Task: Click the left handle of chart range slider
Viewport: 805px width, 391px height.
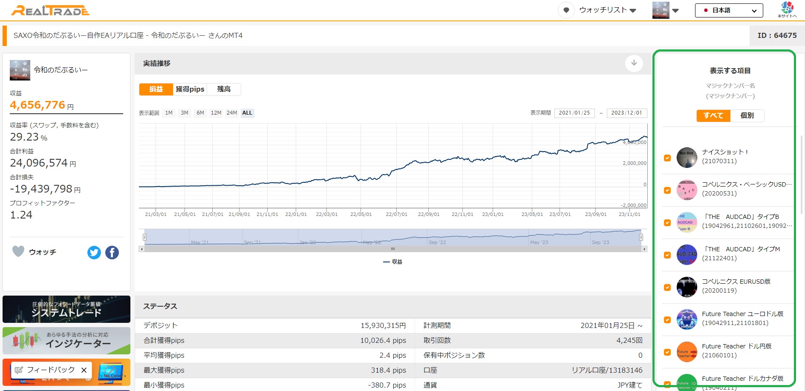Action: (145, 237)
